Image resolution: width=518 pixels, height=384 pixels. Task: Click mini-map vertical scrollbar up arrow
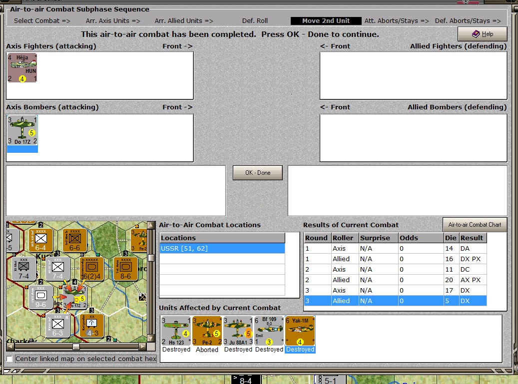(x=151, y=225)
